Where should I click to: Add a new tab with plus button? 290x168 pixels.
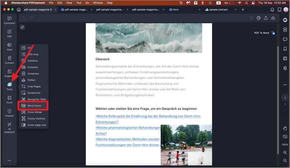(243, 10)
